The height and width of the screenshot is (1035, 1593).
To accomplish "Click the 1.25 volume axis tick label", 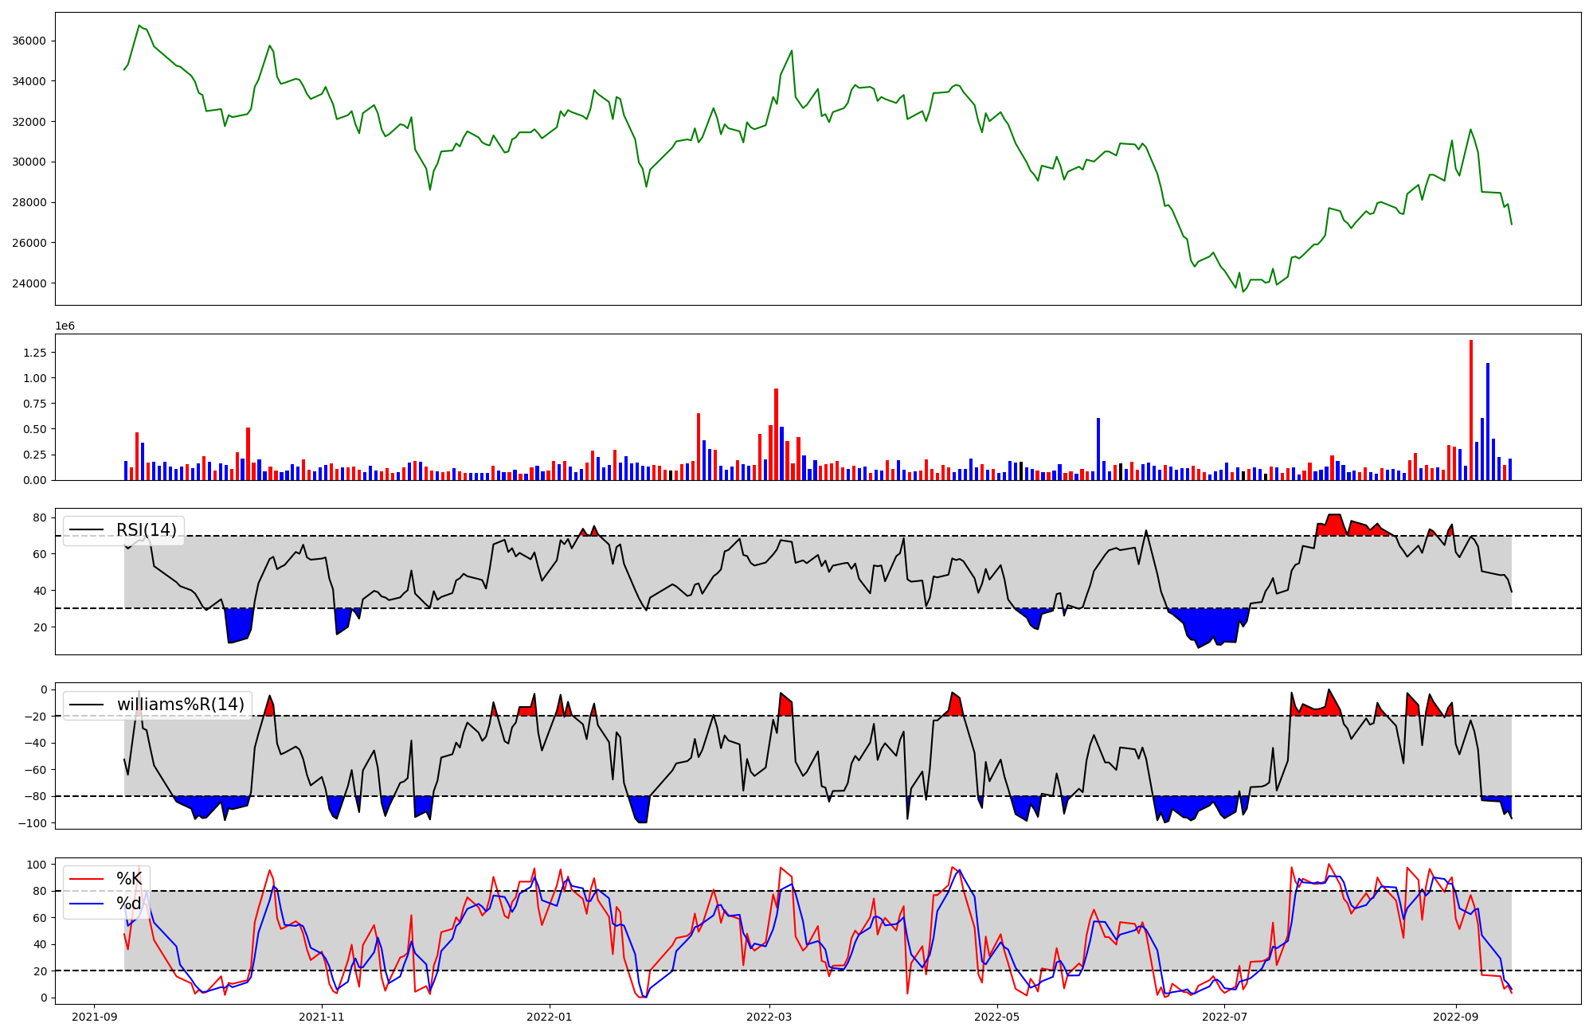I will pos(34,353).
